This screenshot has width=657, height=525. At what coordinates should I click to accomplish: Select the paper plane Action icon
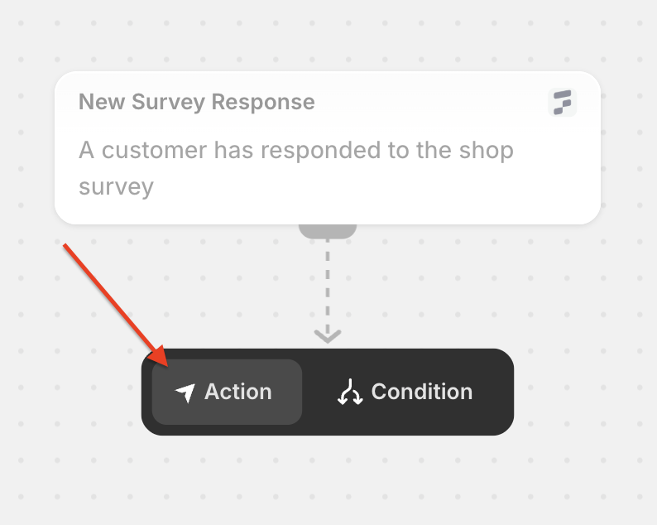[x=185, y=393]
